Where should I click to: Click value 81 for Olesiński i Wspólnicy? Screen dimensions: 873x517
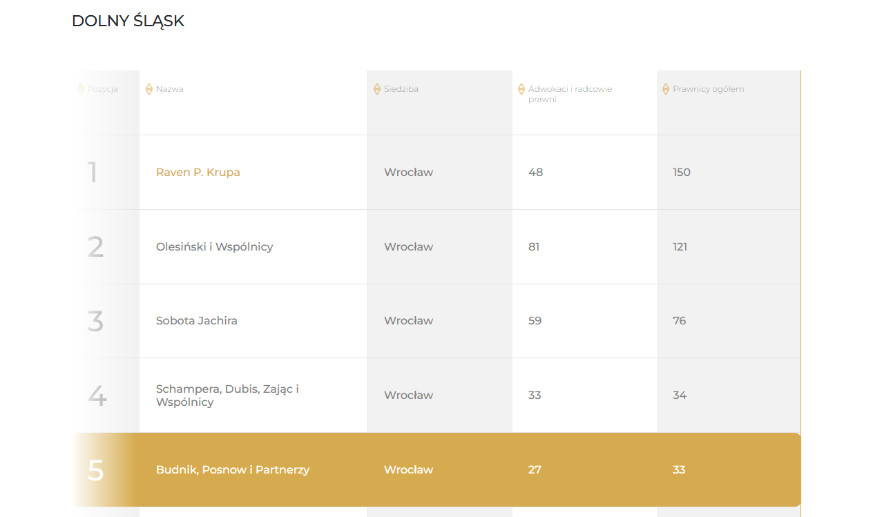pyautogui.click(x=534, y=247)
